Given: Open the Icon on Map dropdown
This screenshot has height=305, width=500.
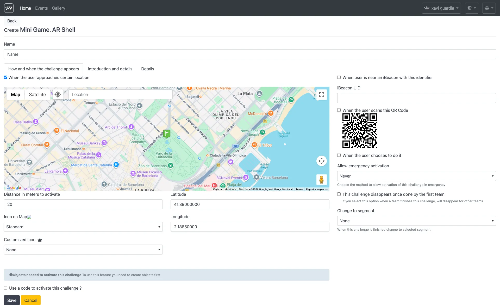Looking at the screenshot, I should pyautogui.click(x=83, y=227).
